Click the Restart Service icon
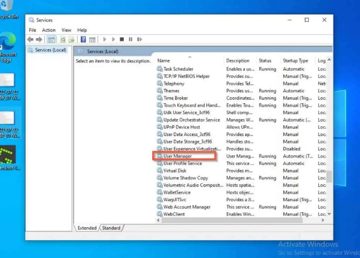The width and height of the screenshot is (360, 258). tap(139, 39)
